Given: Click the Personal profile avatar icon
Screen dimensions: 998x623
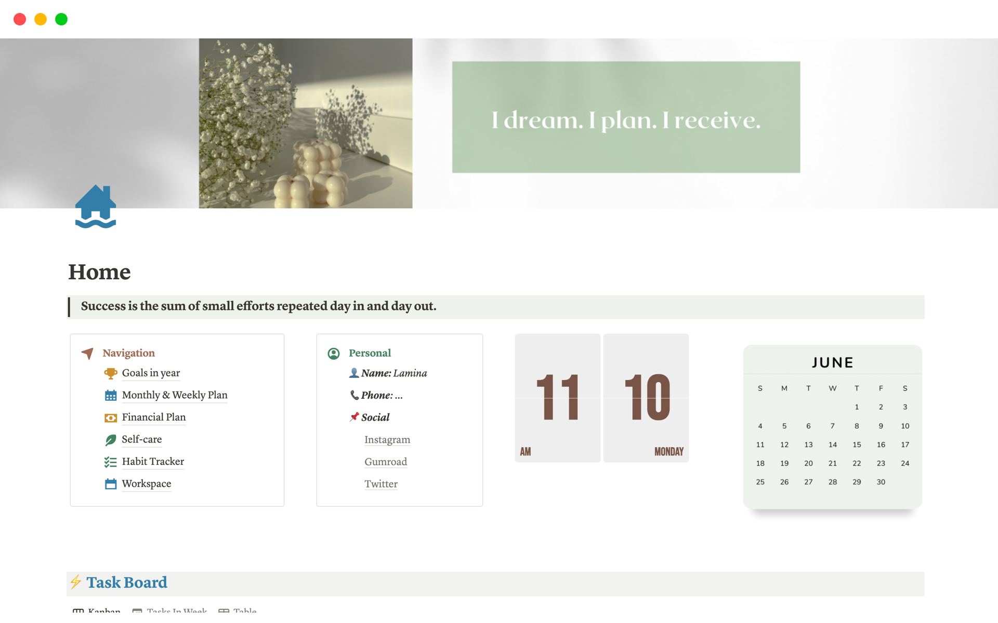Looking at the screenshot, I should [x=333, y=353].
